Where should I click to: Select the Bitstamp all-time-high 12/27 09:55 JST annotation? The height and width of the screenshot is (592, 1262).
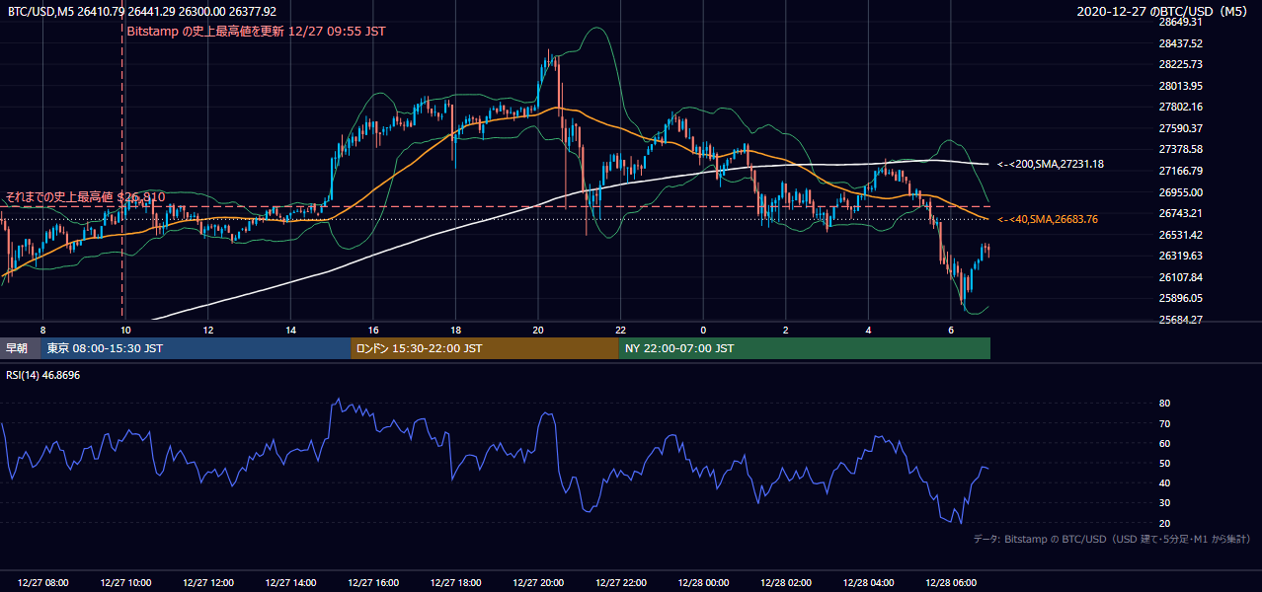pos(257,31)
